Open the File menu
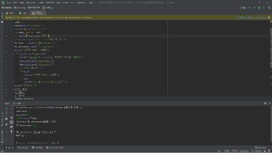This screenshot has width=272, height=153. [x=9, y=3]
